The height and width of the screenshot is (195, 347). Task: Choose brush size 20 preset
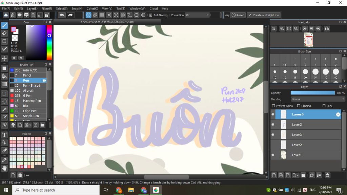pos(305,72)
